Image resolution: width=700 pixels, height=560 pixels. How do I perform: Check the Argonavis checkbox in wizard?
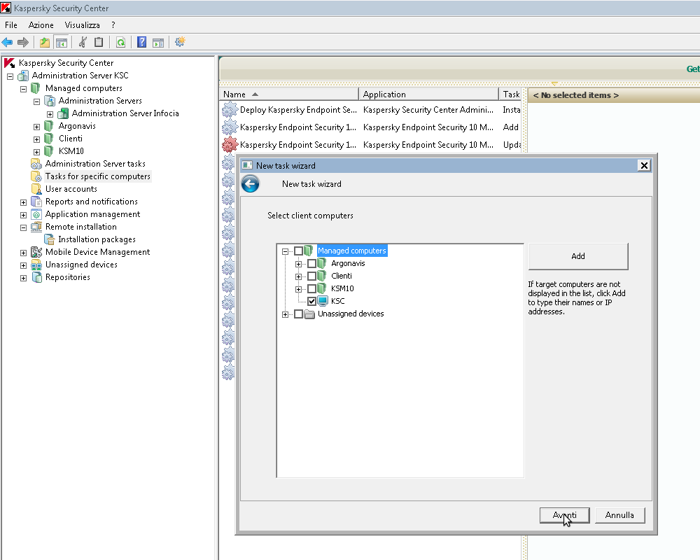click(x=312, y=263)
